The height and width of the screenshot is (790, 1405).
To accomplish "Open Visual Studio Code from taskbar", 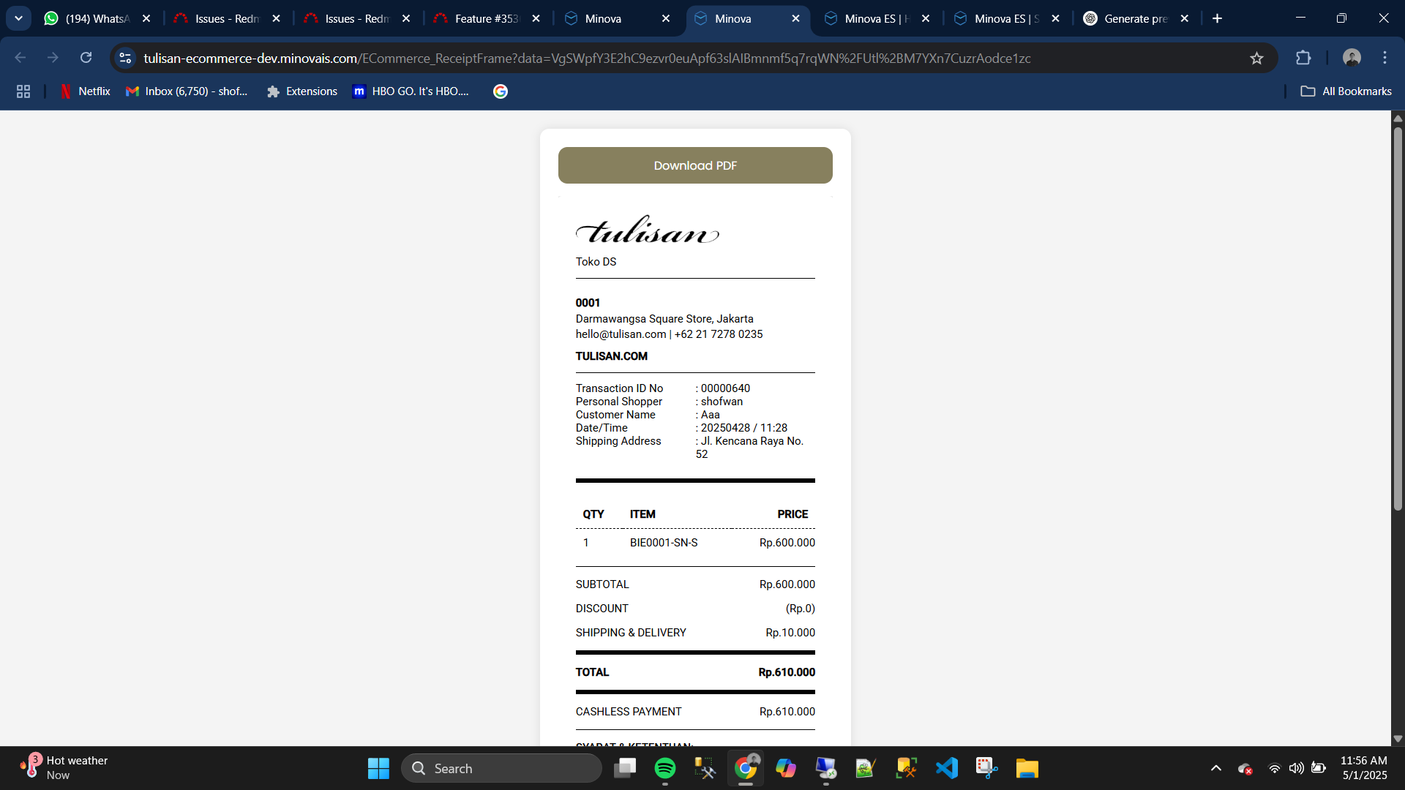I will (x=947, y=768).
